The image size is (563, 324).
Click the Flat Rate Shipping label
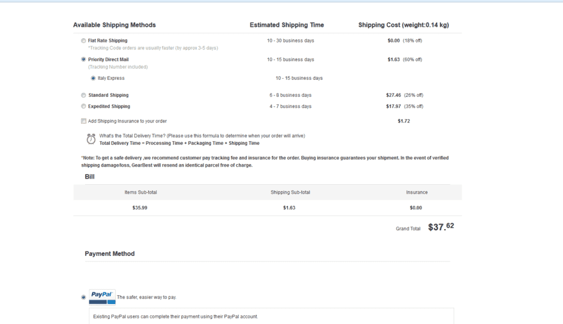click(108, 41)
